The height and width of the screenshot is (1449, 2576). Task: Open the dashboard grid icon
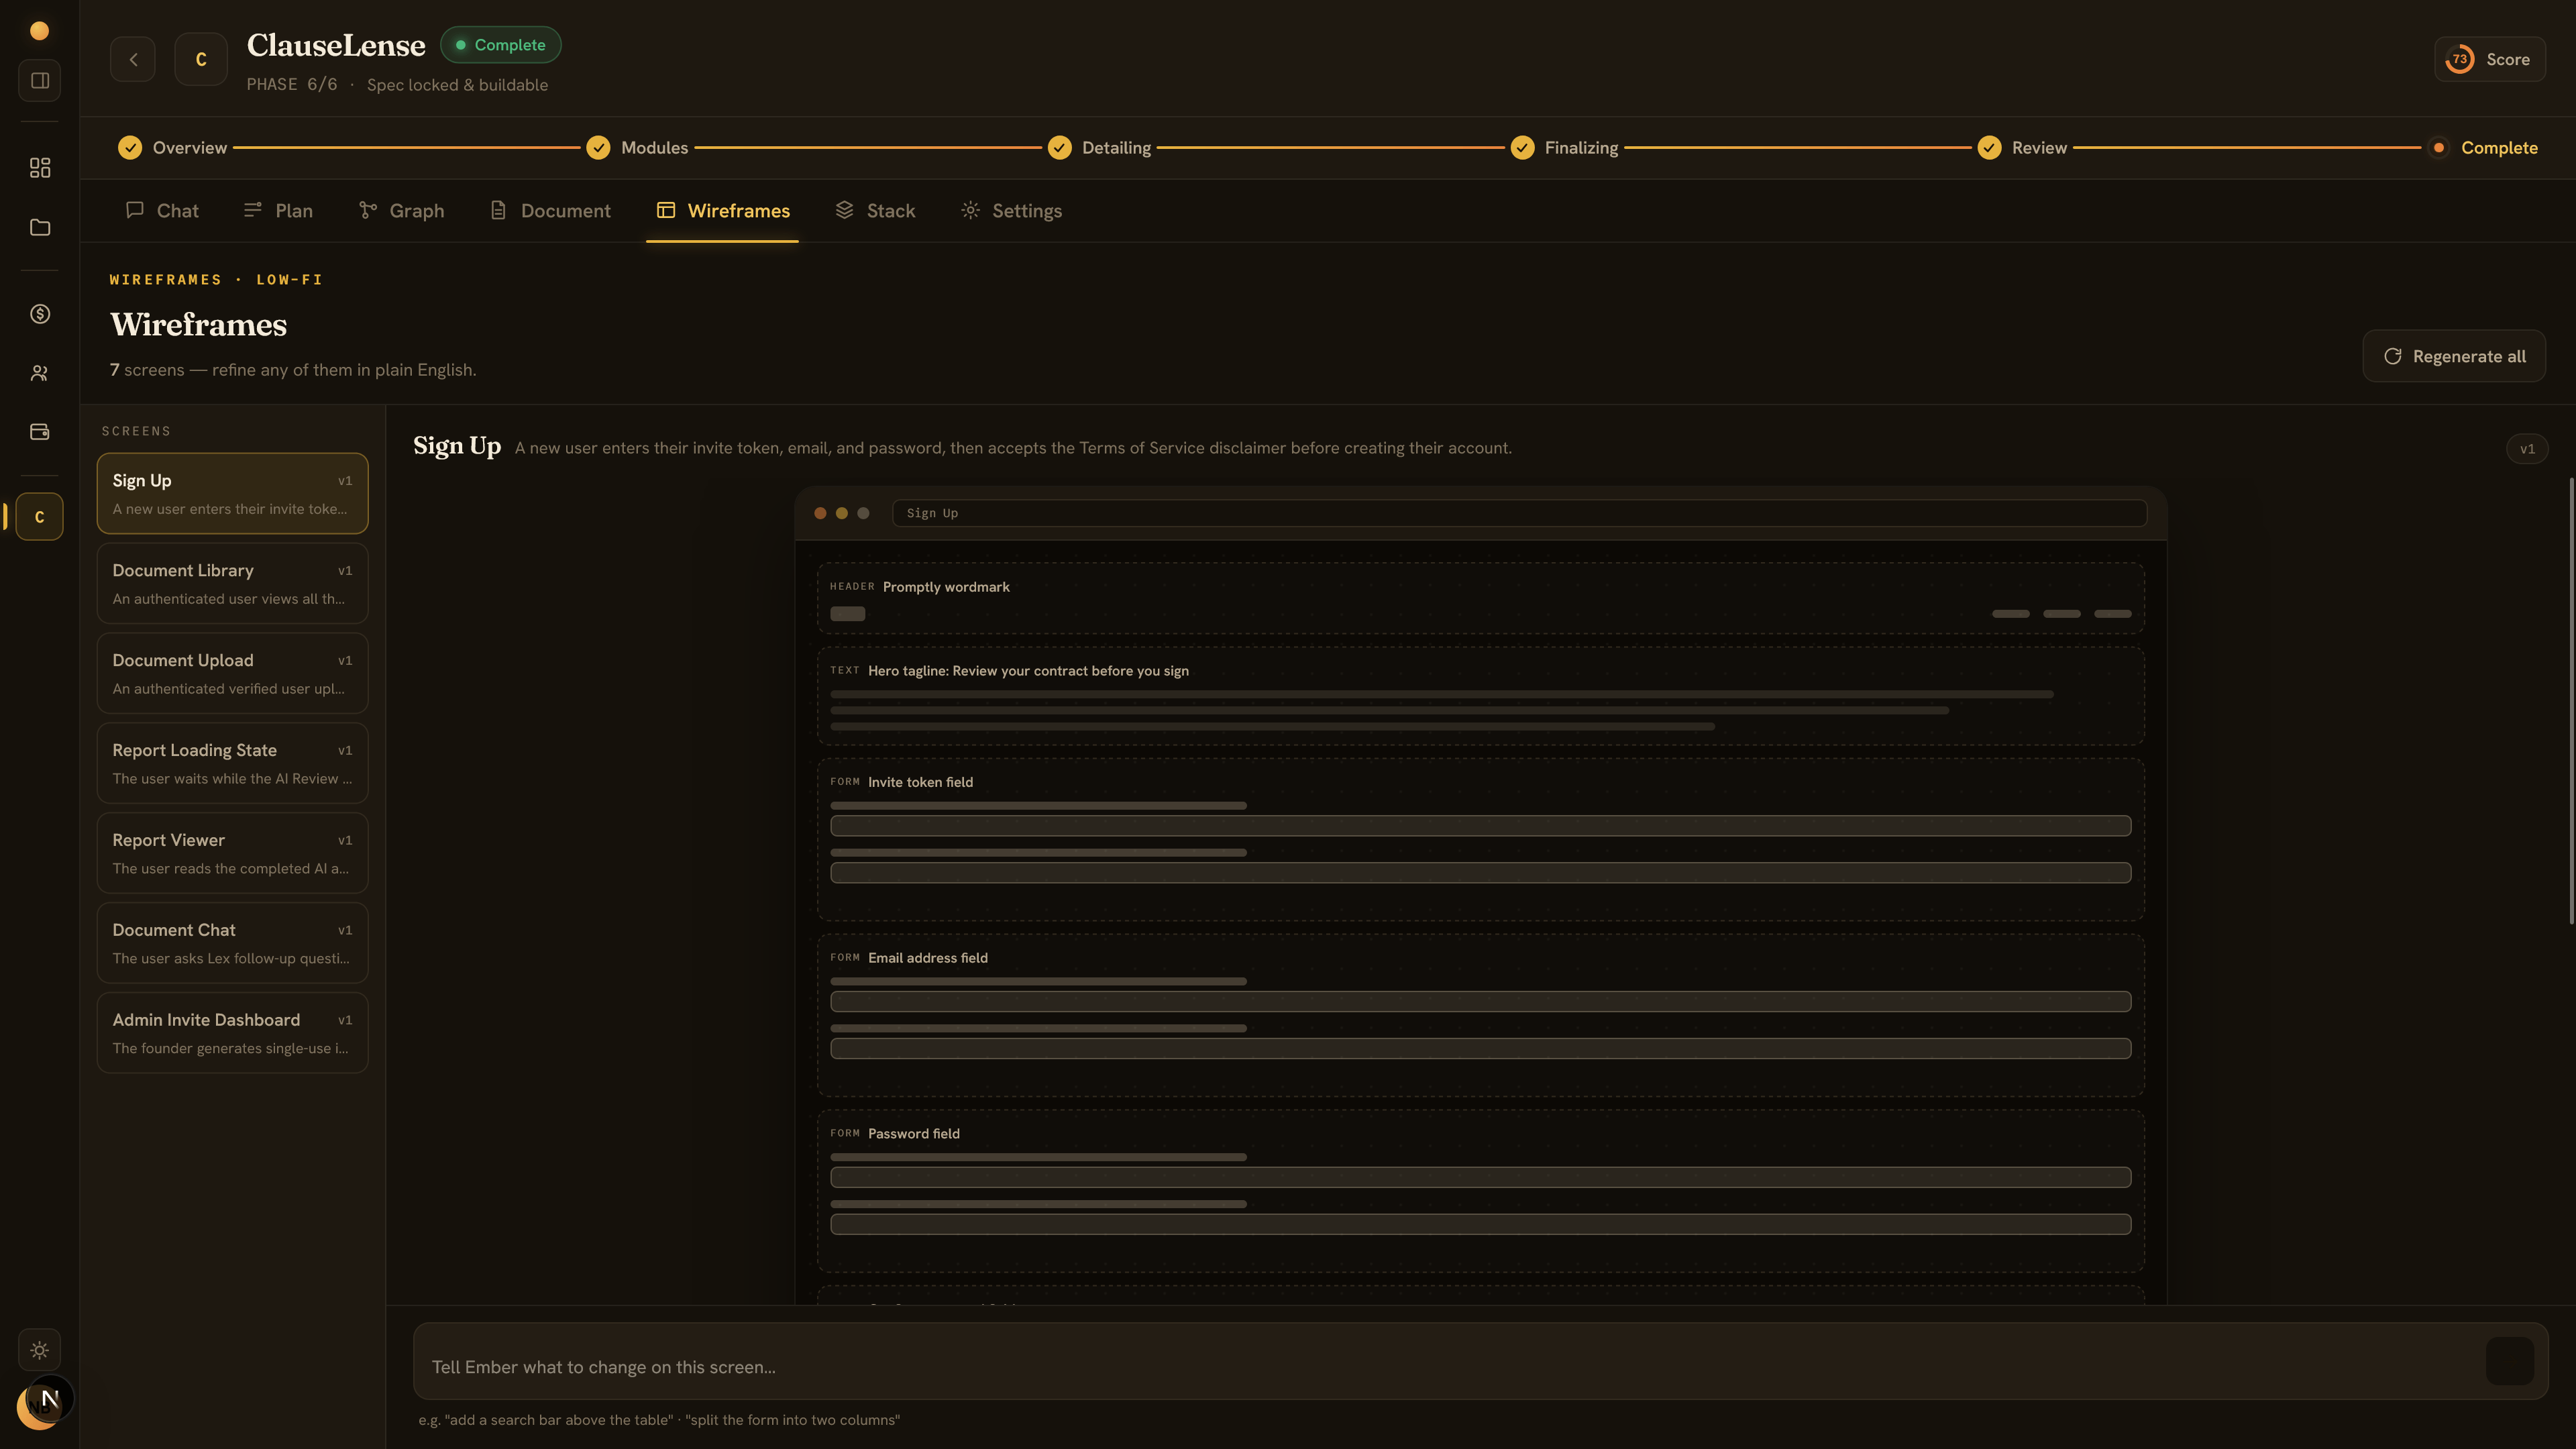pos(40,167)
